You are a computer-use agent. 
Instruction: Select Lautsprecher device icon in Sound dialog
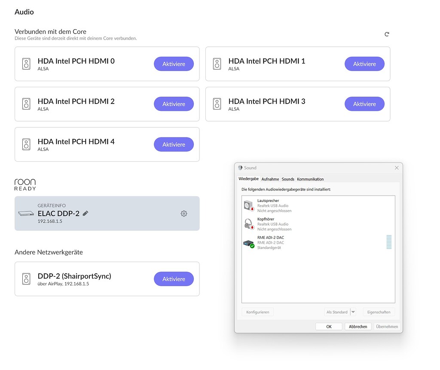pyautogui.click(x=249, y=206)
